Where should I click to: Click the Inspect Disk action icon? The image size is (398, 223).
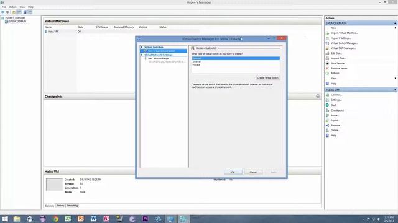(x=327, y=58)
